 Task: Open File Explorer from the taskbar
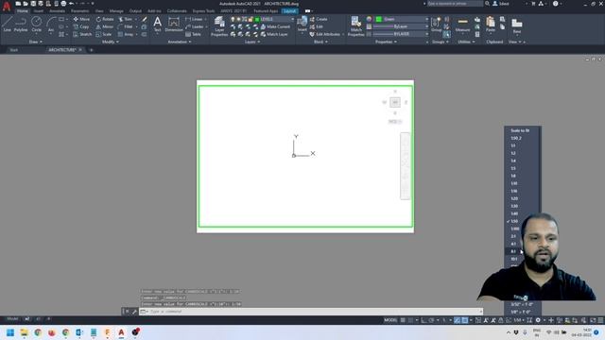[24, 332]
